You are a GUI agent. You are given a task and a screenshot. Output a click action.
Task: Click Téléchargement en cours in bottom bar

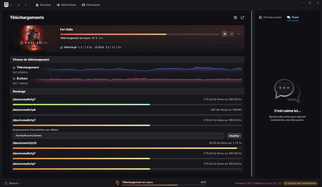tap(137, 182)
